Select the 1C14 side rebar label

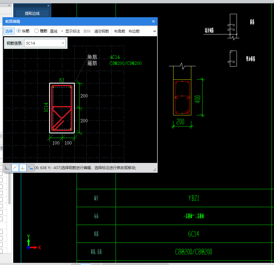point(46,107)
